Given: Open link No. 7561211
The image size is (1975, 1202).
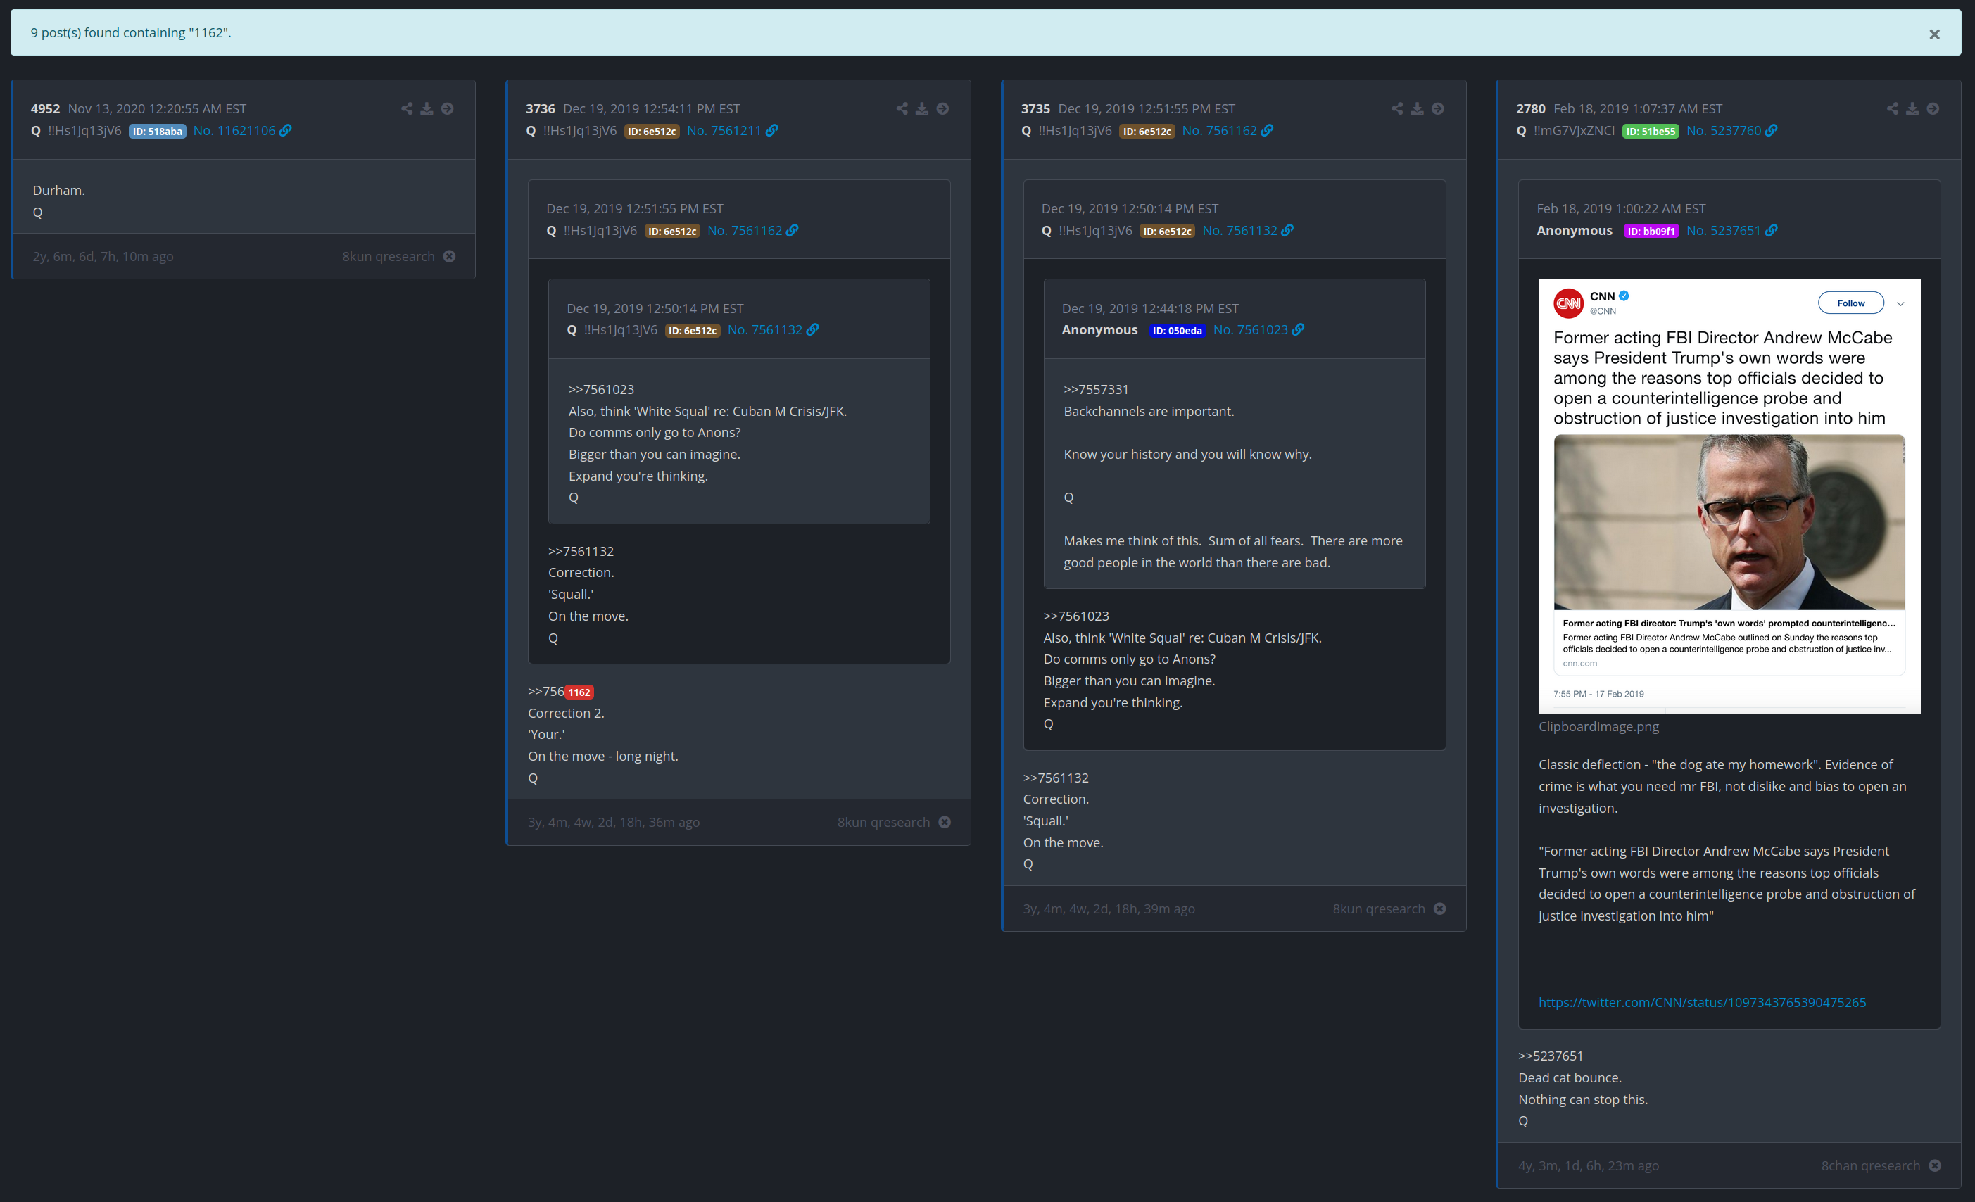Looking at the screenshot, I should [x=724, y=131].
